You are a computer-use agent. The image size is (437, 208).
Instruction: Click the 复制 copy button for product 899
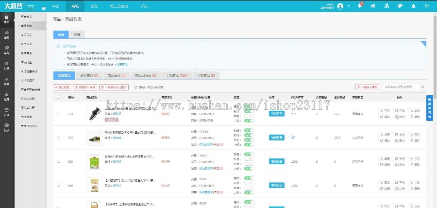[400, 189]
